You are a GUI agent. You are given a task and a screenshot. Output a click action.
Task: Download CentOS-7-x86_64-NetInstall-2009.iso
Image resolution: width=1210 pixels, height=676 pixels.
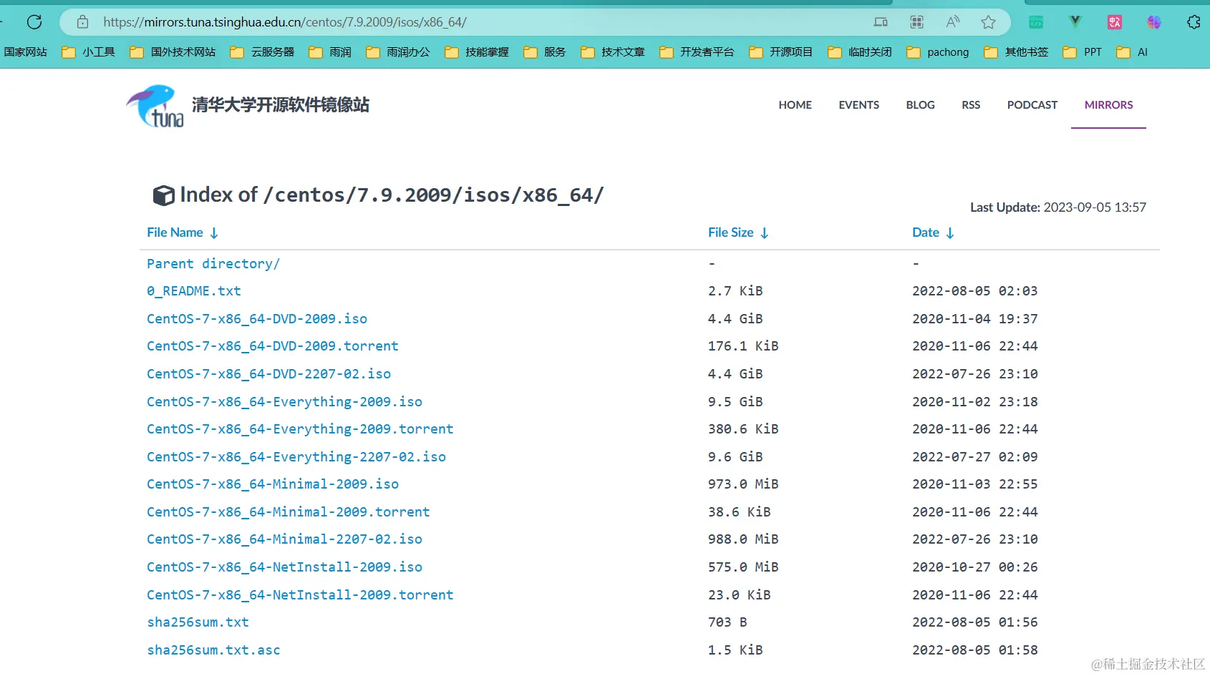[285, 567]
